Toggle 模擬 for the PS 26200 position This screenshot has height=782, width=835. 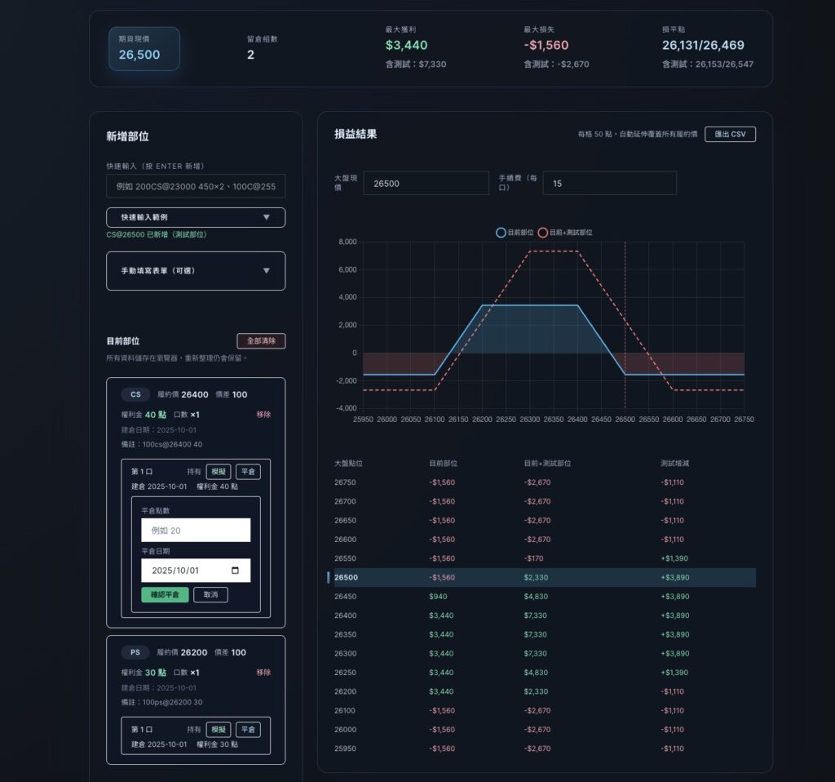coord(218,730)
